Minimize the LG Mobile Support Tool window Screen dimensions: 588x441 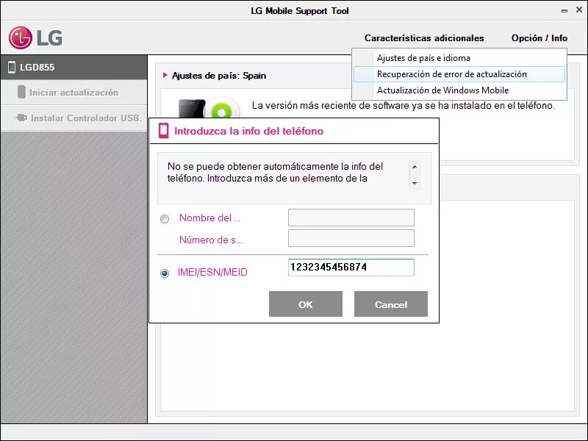[x=564, y=11]
